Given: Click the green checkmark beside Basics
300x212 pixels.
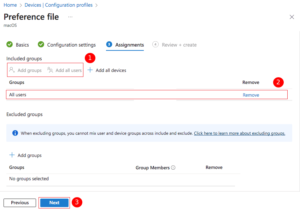Looking at the screenshot, I should [10, 45].
